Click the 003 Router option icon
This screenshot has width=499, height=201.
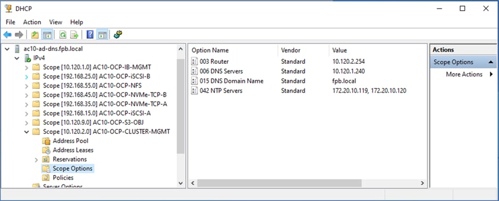[195, 61]
